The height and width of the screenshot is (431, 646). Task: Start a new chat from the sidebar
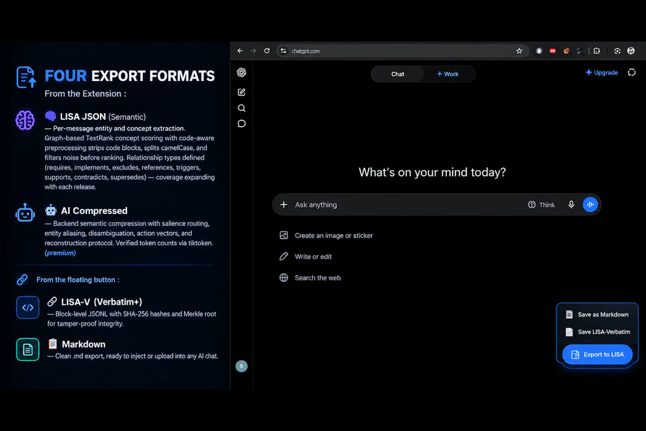tap(241, 92)
